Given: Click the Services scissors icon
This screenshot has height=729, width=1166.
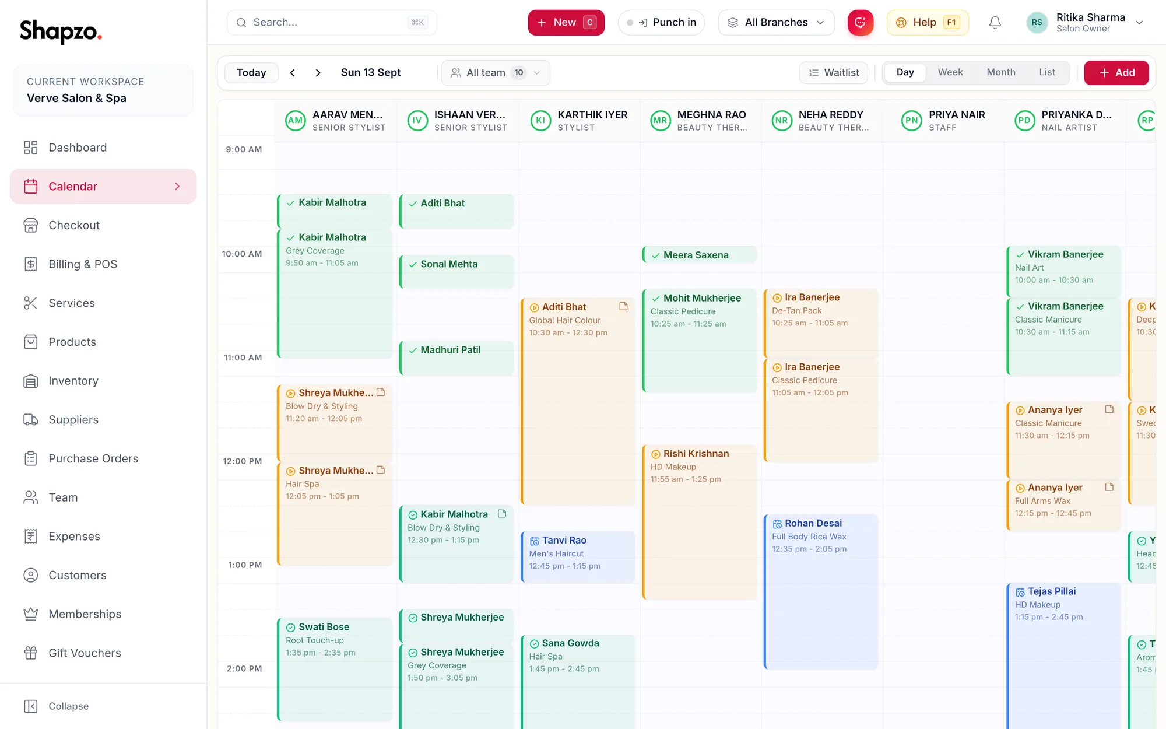Looking at the screenshot, I should click(30, 303).
